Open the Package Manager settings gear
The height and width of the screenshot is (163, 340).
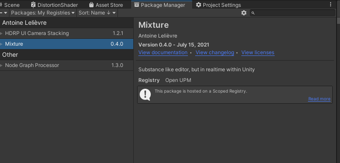coord(244,13)
